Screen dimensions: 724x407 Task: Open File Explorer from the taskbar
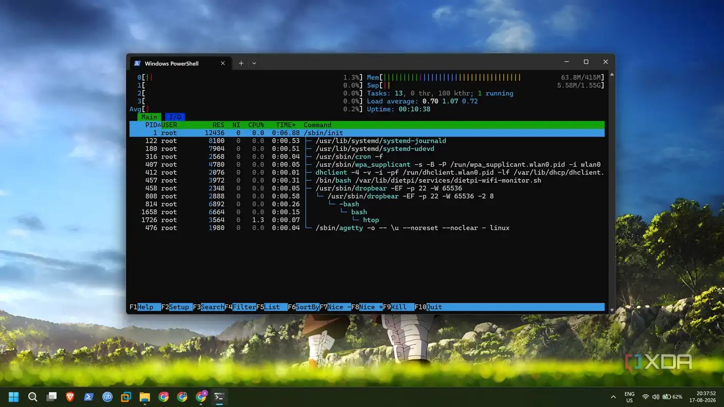pyautogui.click(x=145, y=397)
